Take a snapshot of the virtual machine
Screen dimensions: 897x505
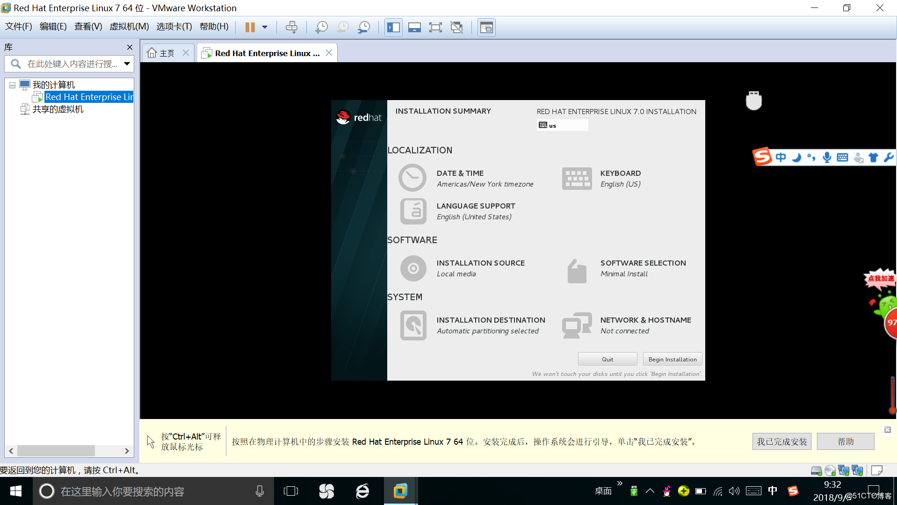pyautogui.click(x=321, y=27)
